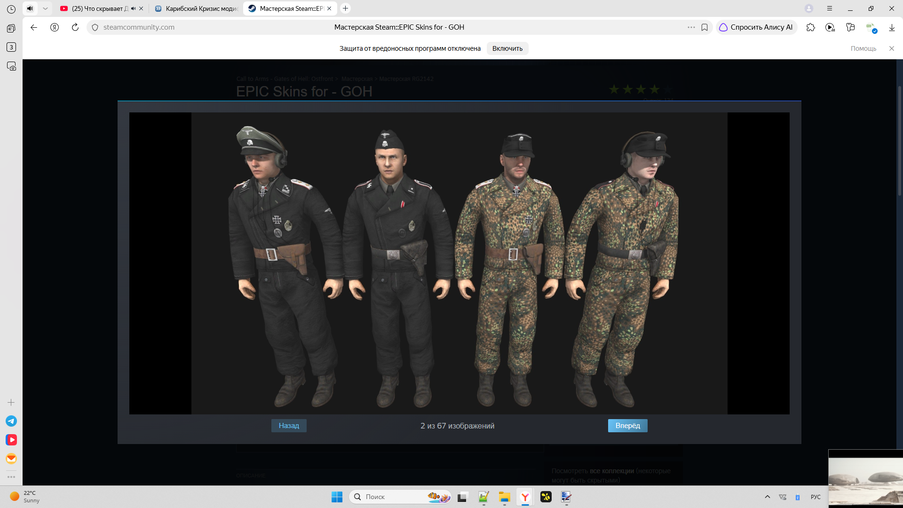Click "Спросить Алису AI" button
Screen dimensions: 903x508
coord(756,27)
